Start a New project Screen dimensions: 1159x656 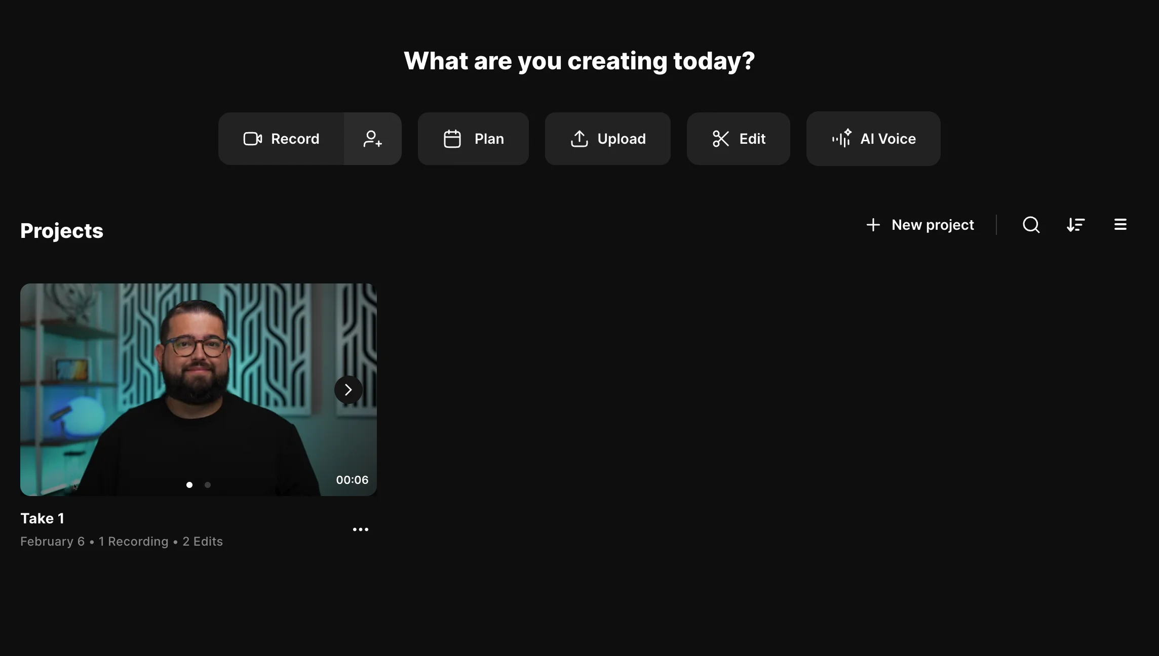(x=933, y=225)
